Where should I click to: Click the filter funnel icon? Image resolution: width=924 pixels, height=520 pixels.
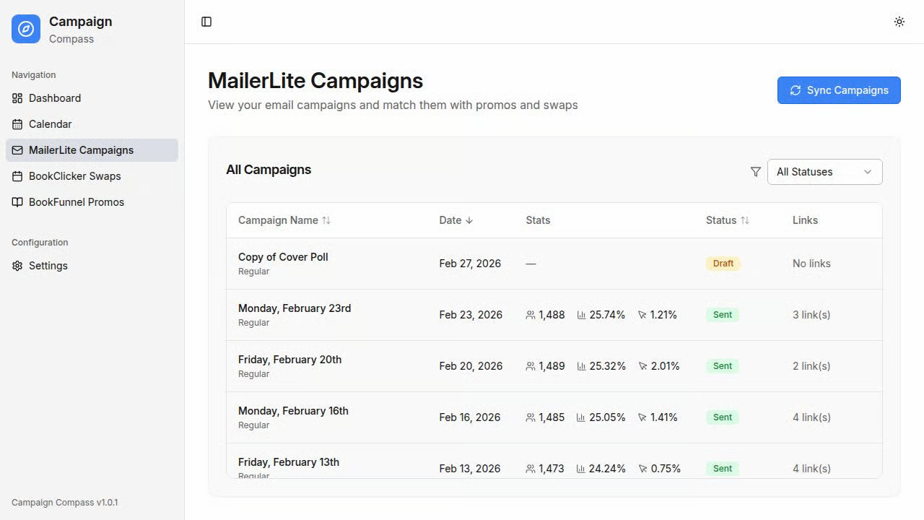[756, 172]
